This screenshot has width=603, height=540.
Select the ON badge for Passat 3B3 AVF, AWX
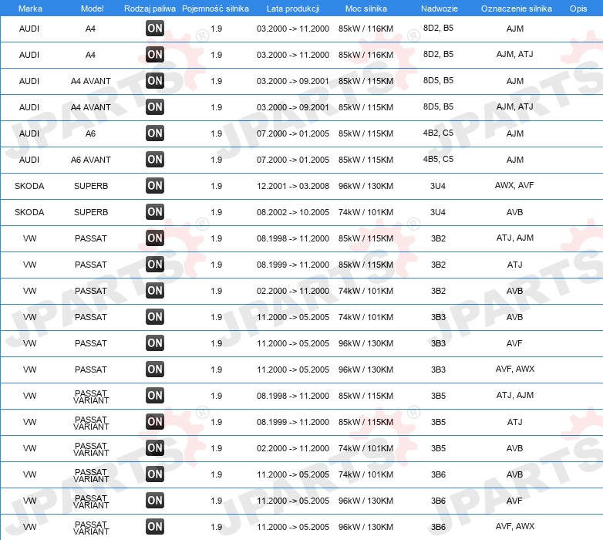click(155, 370)
